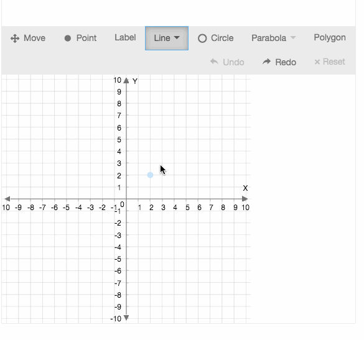Open the Parabola dropdown arrow
The image size is (364, 340).
(x=293, y=37)
